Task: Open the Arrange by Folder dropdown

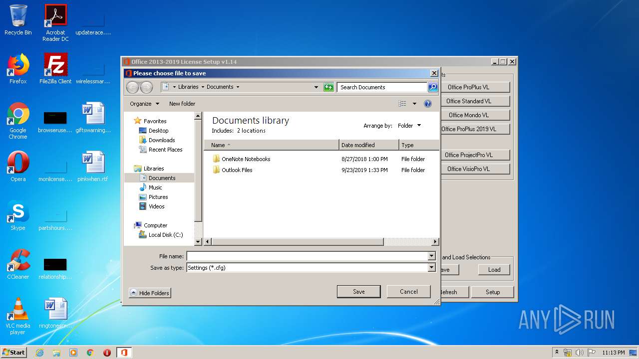Action: pos(409,126)
